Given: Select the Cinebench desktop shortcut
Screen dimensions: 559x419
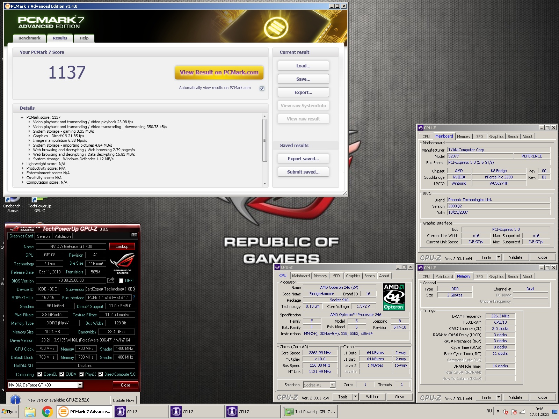Looking at the screenshot, I should (x=13, y=205).
